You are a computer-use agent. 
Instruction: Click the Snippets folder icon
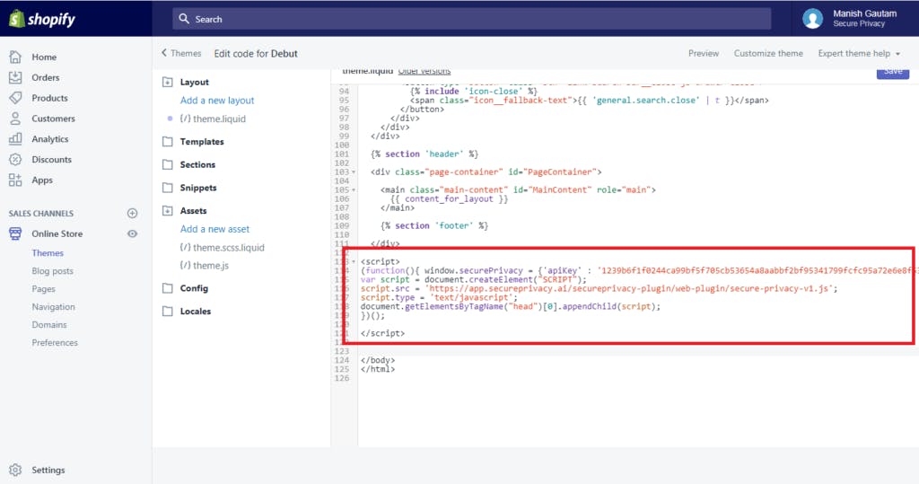(168, 188)
